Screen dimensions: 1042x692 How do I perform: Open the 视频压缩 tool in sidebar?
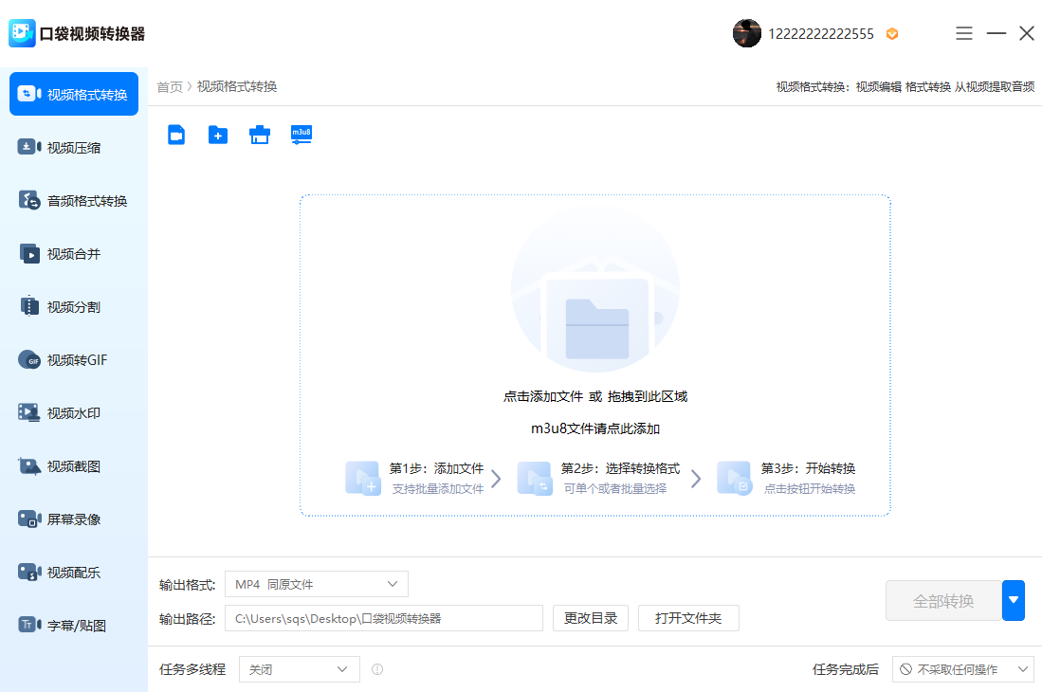73,147
